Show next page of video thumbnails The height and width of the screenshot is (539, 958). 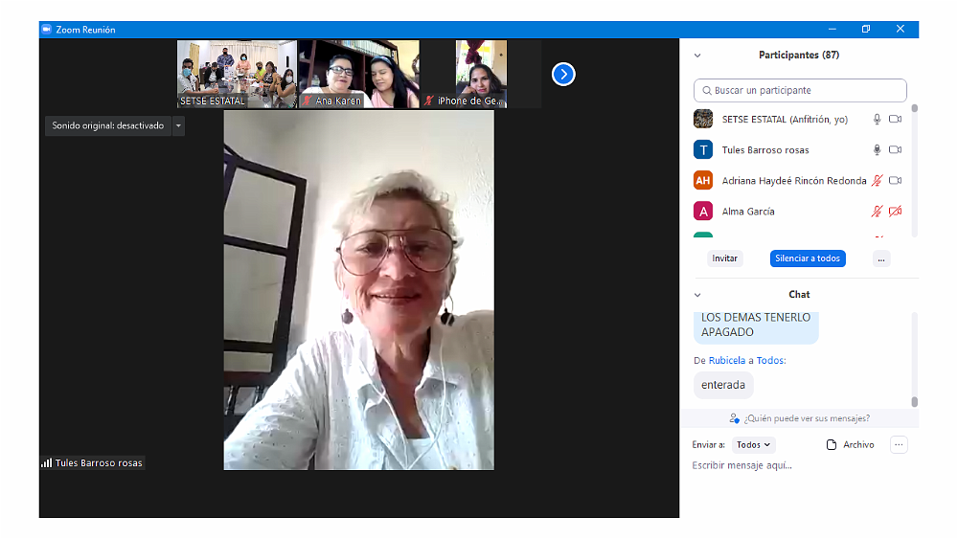pos(563,74)
